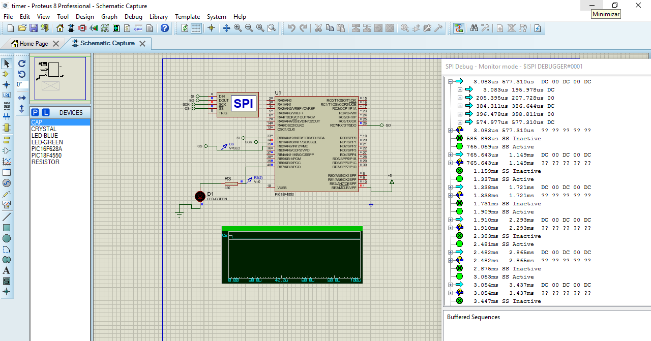
Task: Undo the last change
Action: click(291, 28)
